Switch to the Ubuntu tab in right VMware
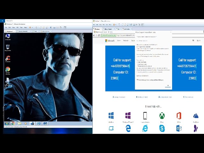 tap(109, 29)
